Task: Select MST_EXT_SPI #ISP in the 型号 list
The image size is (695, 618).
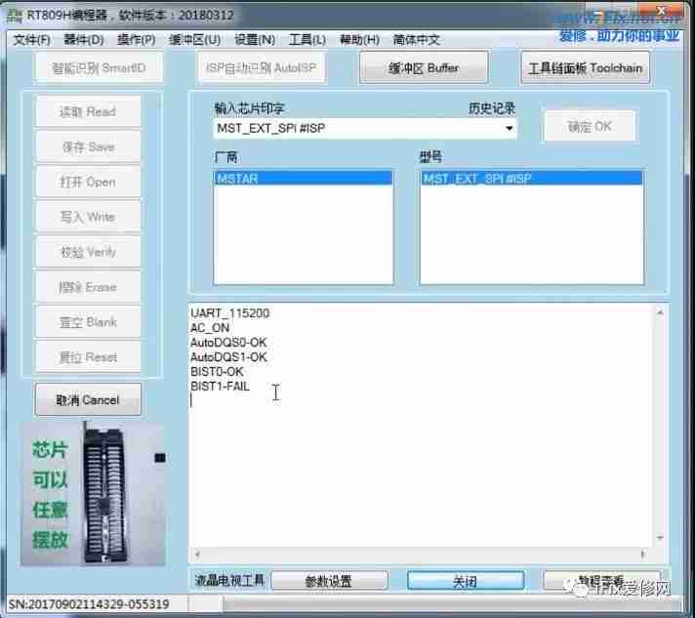Action: point(531,179)
